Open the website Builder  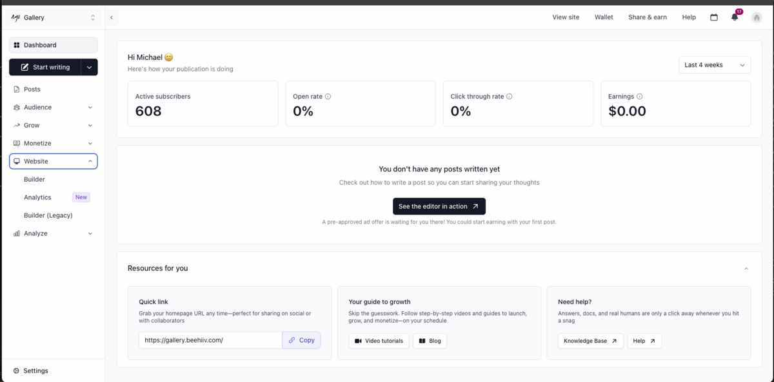point(34,179)
